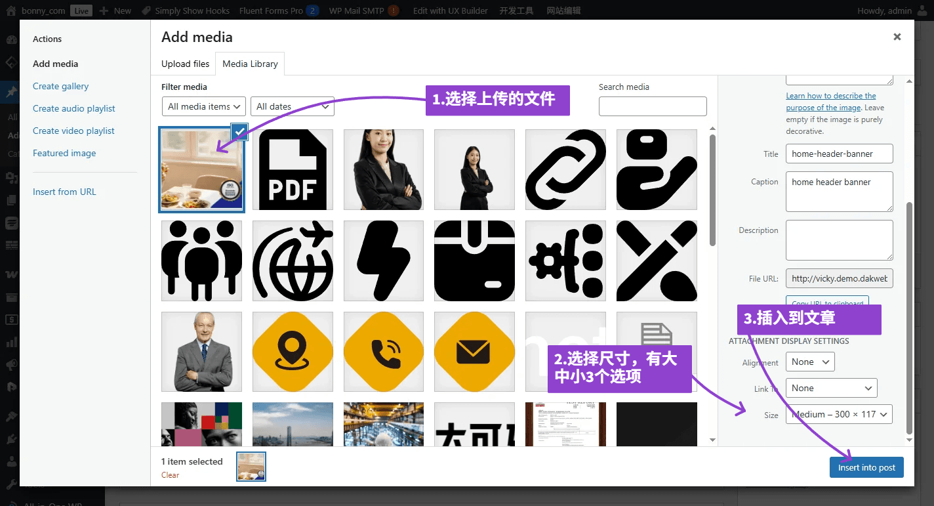Viewport: 934px width, 506px height.
Task: Click inside the Search media input field
Action: (652, 106)
